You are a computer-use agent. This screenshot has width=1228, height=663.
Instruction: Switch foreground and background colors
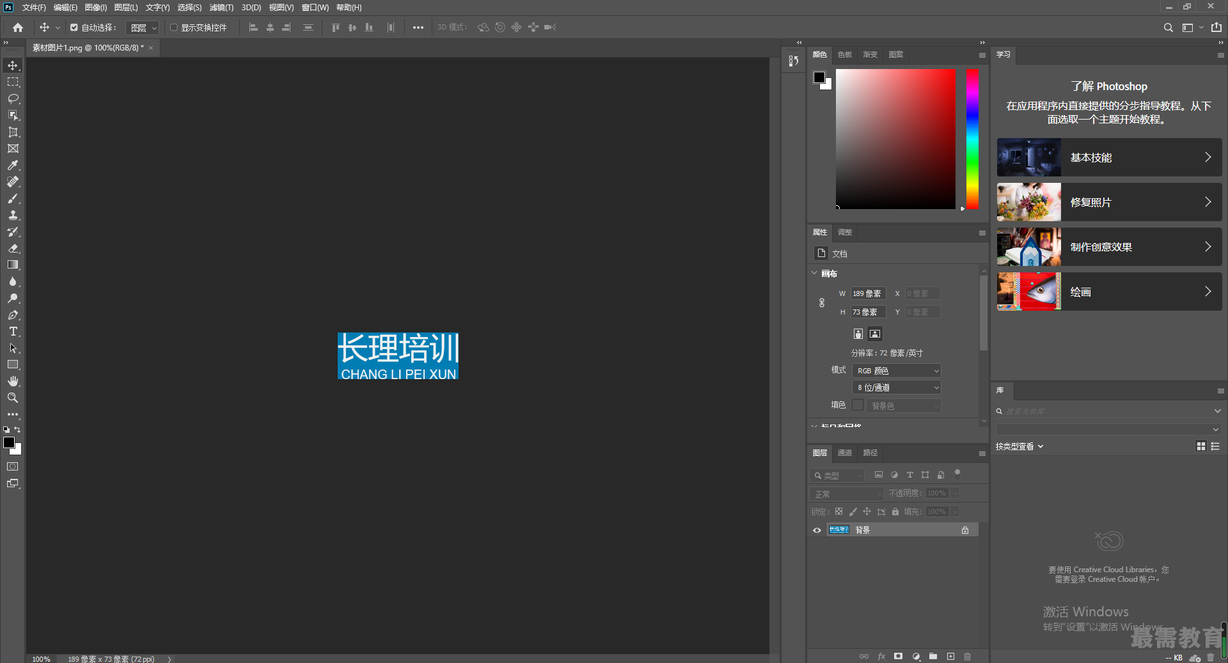pyautogui.click(x=18, y=430)
